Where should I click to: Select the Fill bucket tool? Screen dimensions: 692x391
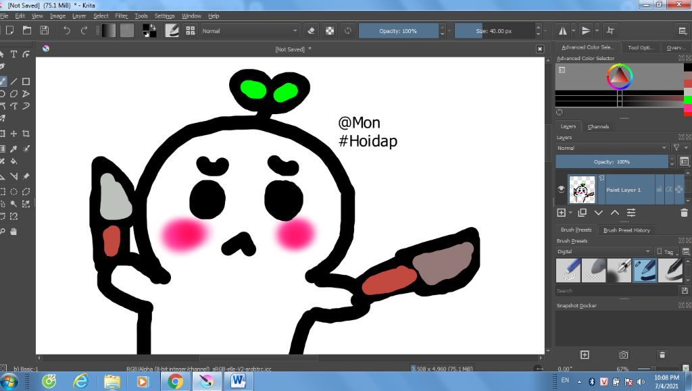click(x=14, y=161)
